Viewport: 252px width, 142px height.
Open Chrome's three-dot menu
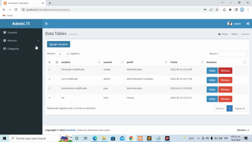pyautogui.click(x=248, y=9)
